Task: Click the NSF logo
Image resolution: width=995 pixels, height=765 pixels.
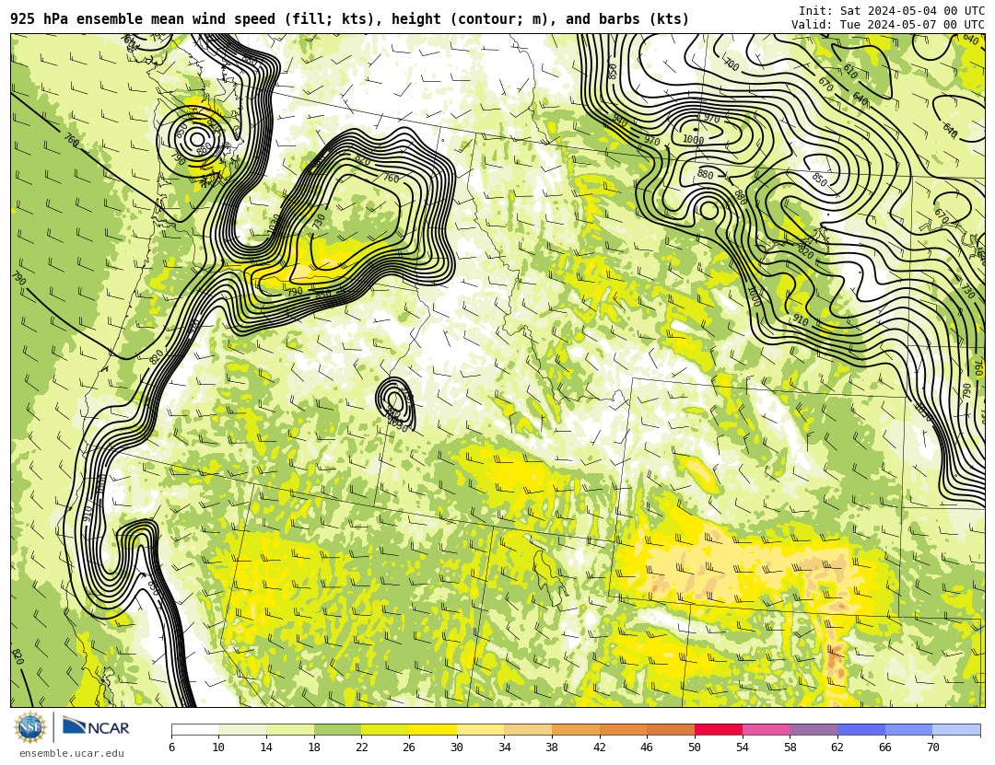Action: (29, 727)
